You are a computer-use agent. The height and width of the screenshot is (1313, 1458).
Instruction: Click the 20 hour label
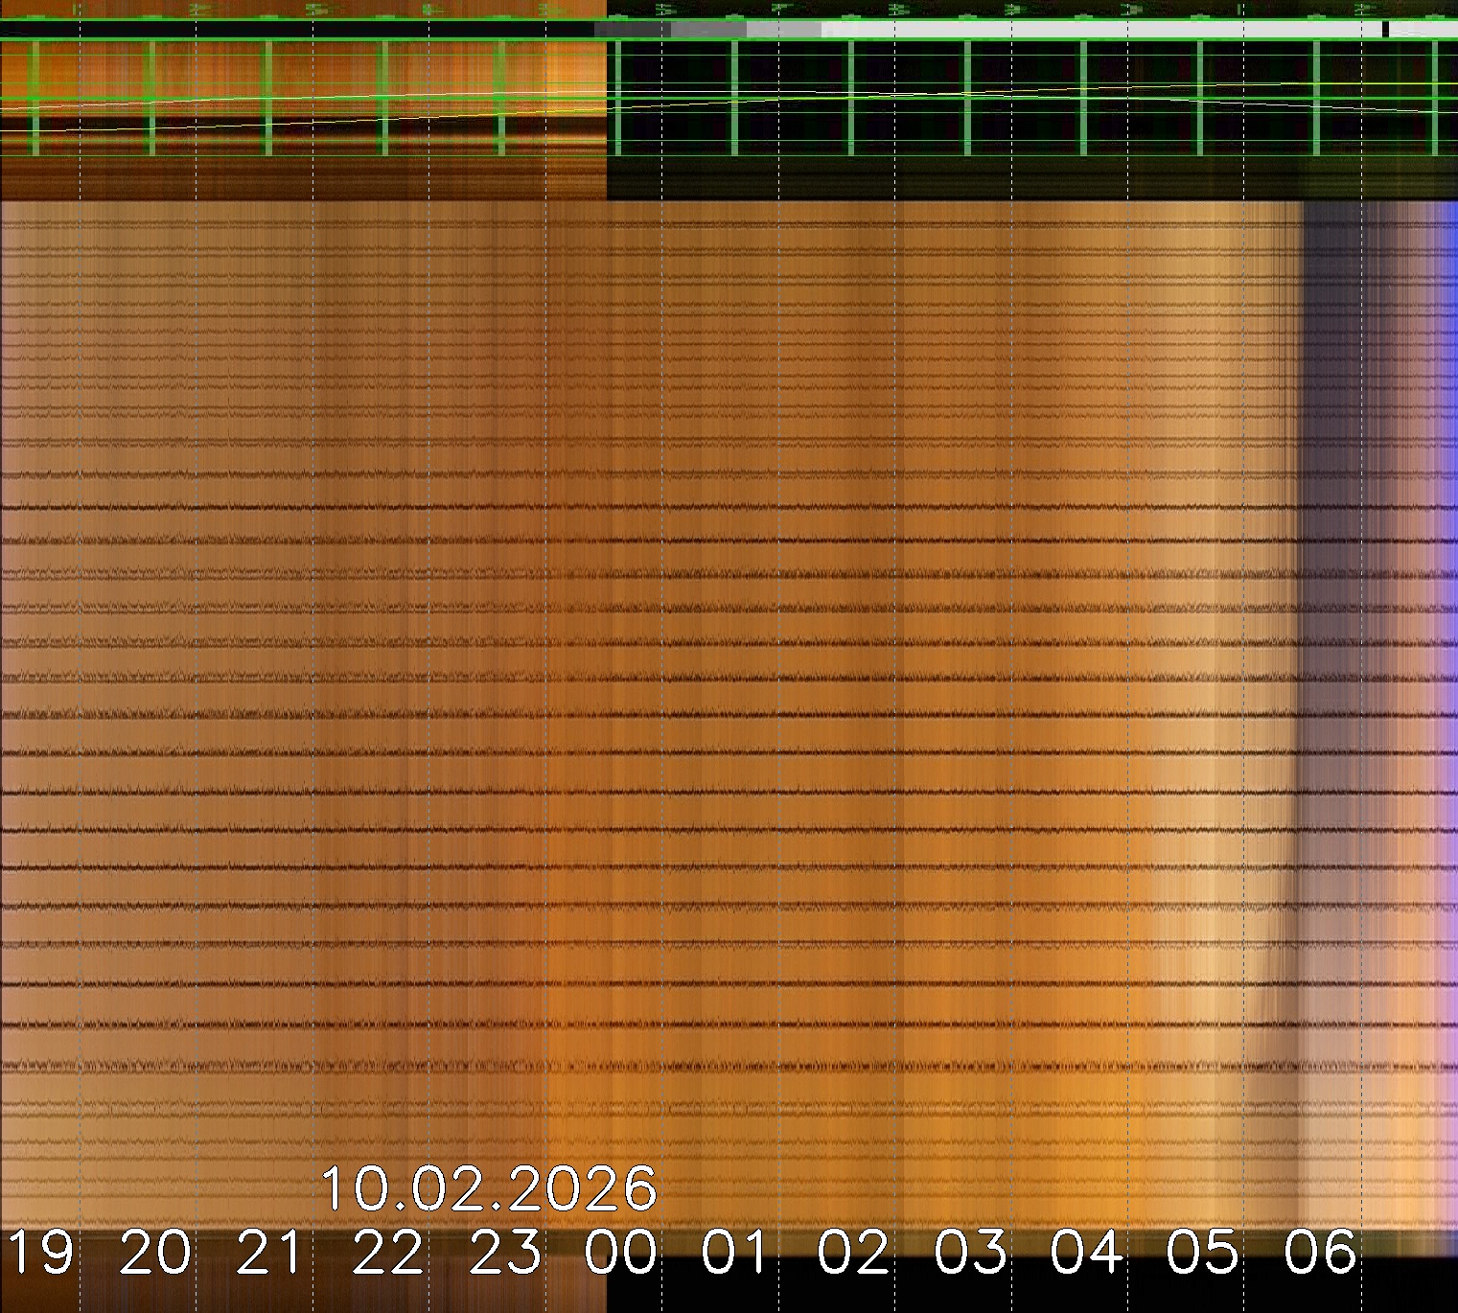(156, 1253)
